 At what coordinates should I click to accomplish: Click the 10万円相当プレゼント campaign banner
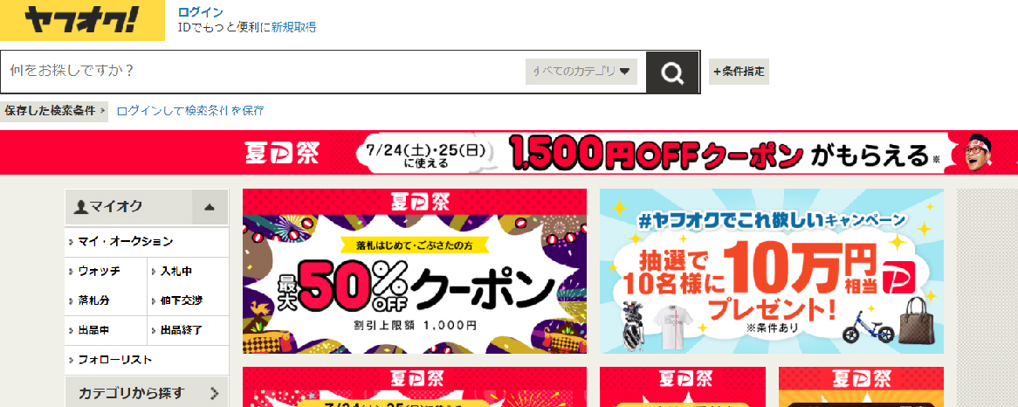[x=772, y=272]
